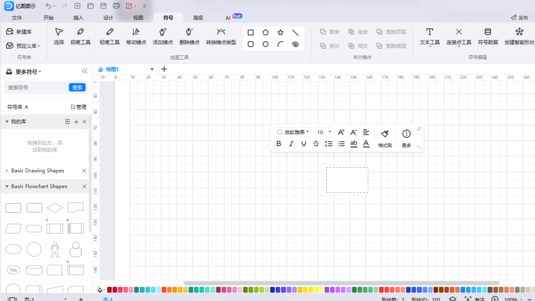Viewport: 535px width, 301px height.
Task: Switch to the Advanced (高级) tab
Action: click(198, 18)
